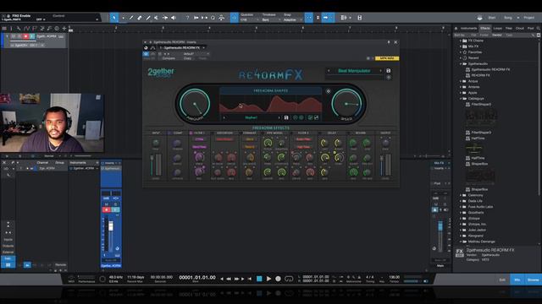
Task: Toggle the Loop transport button
Action: 289,279
